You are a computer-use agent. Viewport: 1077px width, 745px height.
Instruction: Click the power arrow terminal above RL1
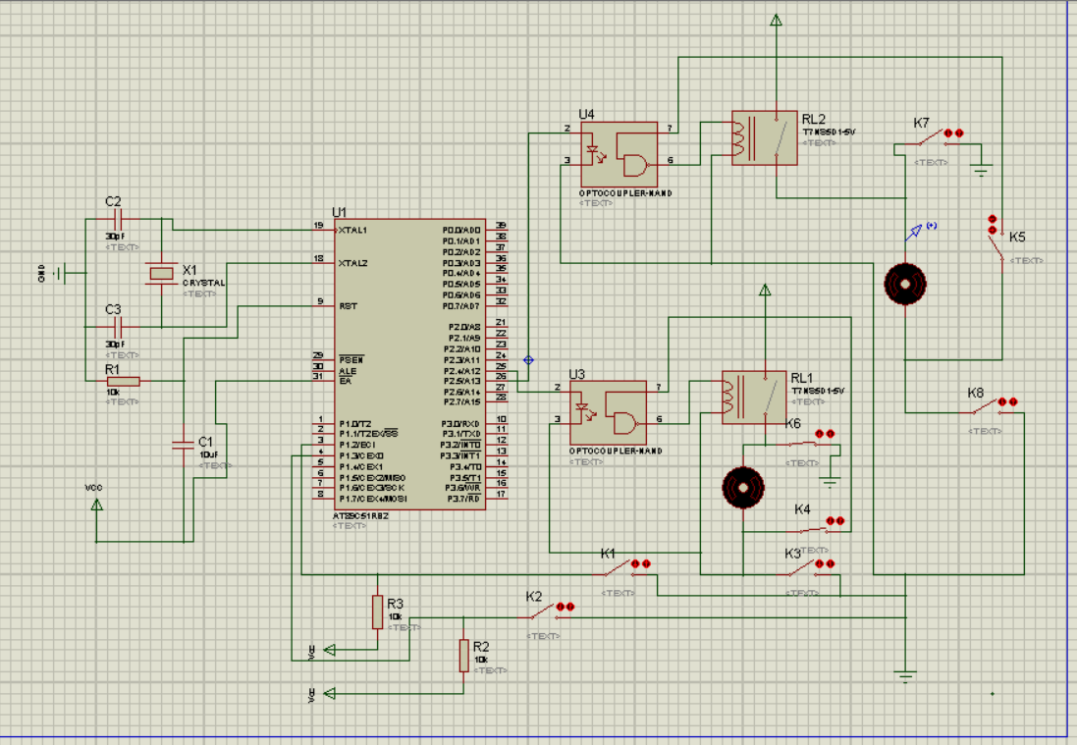tap(765, 290)
